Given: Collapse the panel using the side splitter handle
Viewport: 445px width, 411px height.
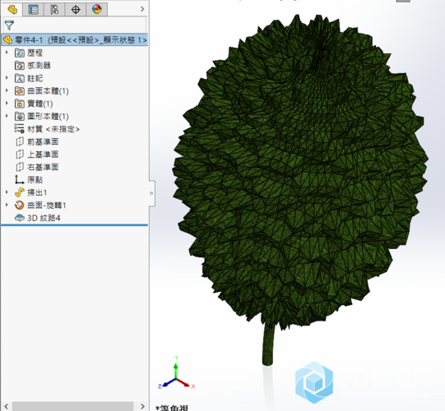Looking at the screenshot, I should [x=151, y=193].
